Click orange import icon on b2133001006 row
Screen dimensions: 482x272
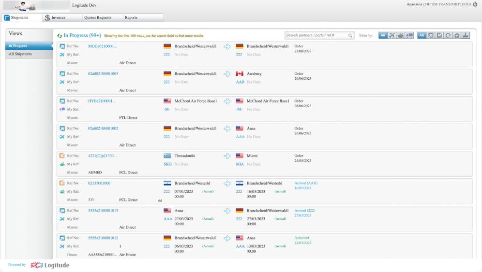click(x=62, y=183)
